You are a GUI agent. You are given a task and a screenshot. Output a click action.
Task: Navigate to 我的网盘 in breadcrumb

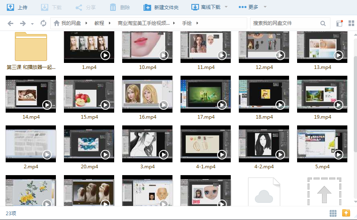pyautogui.click(x=71, y=23)
